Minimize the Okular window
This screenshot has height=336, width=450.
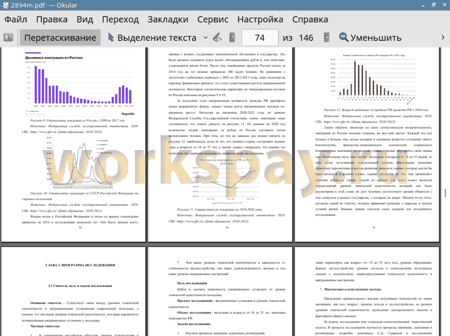(423, 5)
